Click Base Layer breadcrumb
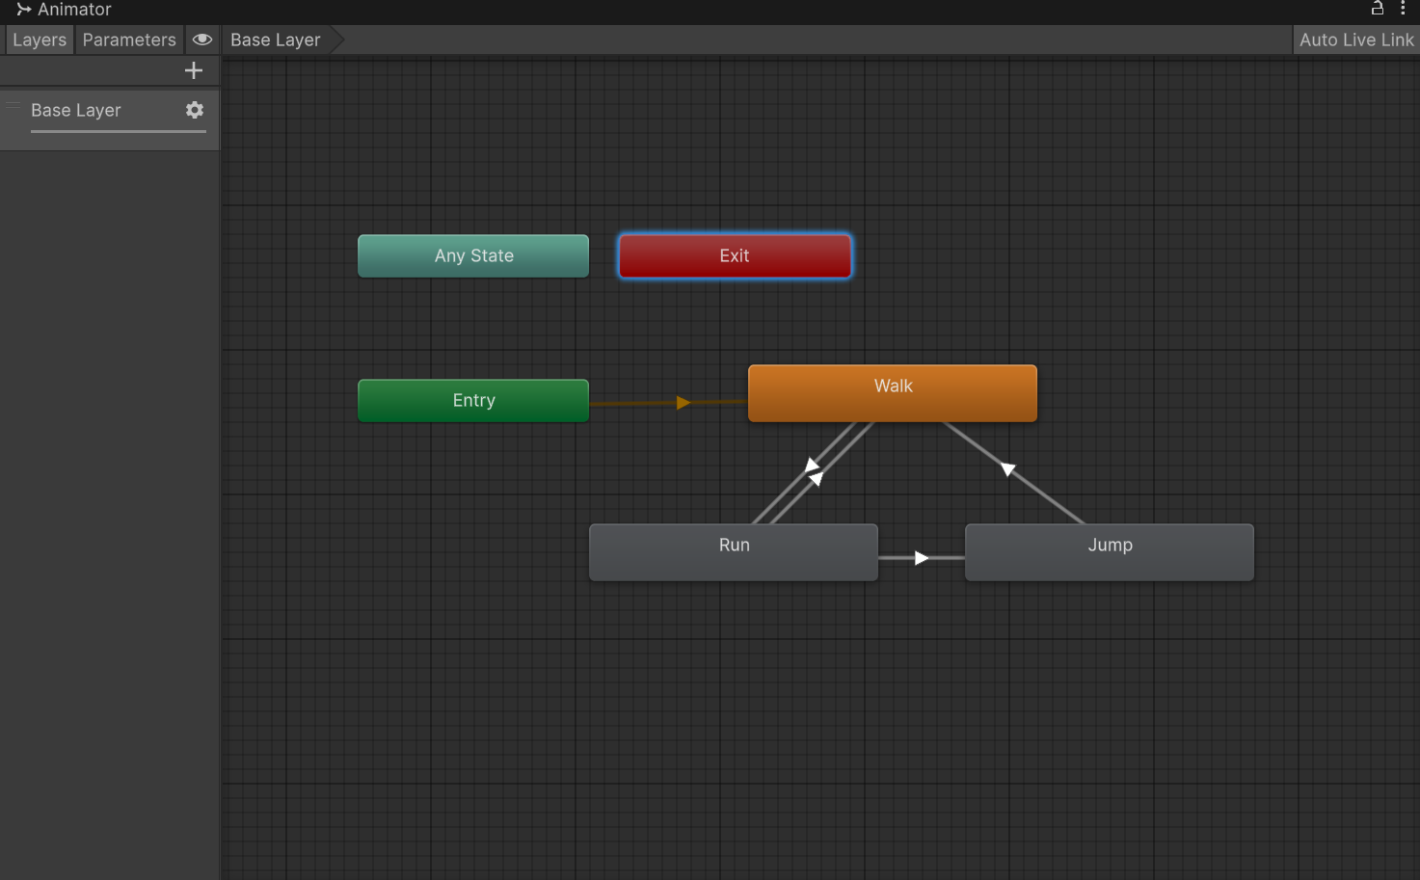The image size is (1420, 880). click(x=276, y=40)
